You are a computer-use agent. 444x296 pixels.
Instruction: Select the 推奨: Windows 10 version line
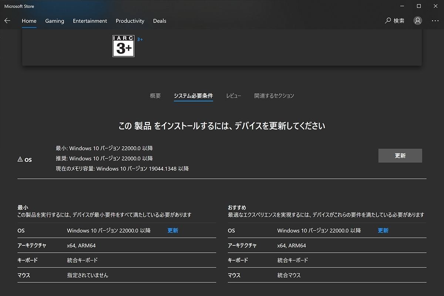104,158
